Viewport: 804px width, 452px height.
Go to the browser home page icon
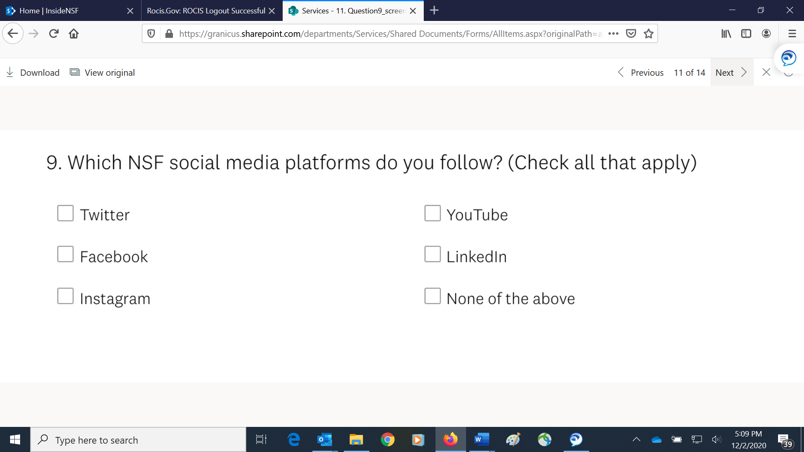pos(74,33)
